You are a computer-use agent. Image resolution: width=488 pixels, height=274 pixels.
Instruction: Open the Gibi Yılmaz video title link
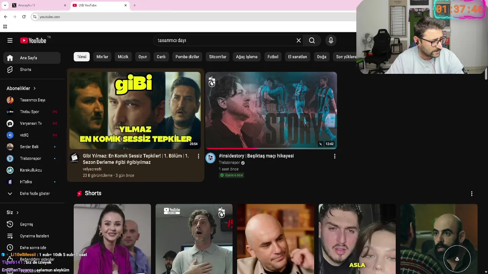pyautogui.click(x=136, y=159)
